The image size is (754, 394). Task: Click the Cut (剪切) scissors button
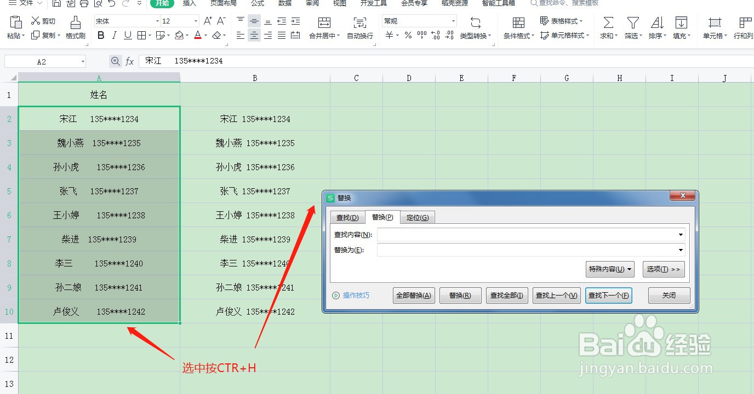point(43,21)
